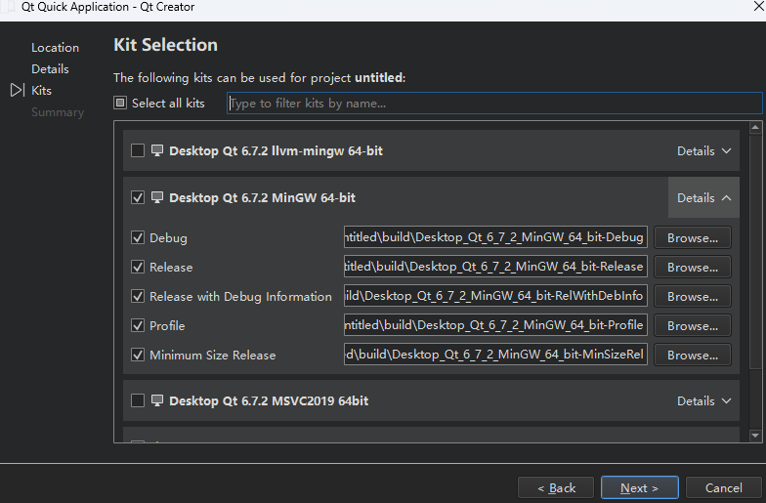
Task: Select the Kits wizard step
Action: 41,90
